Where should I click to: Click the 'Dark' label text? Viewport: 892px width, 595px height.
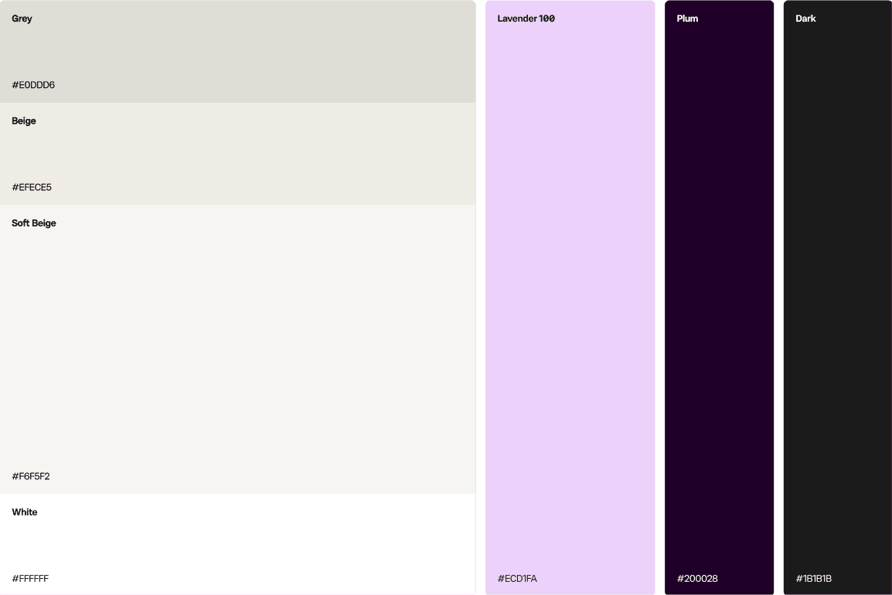805,19
